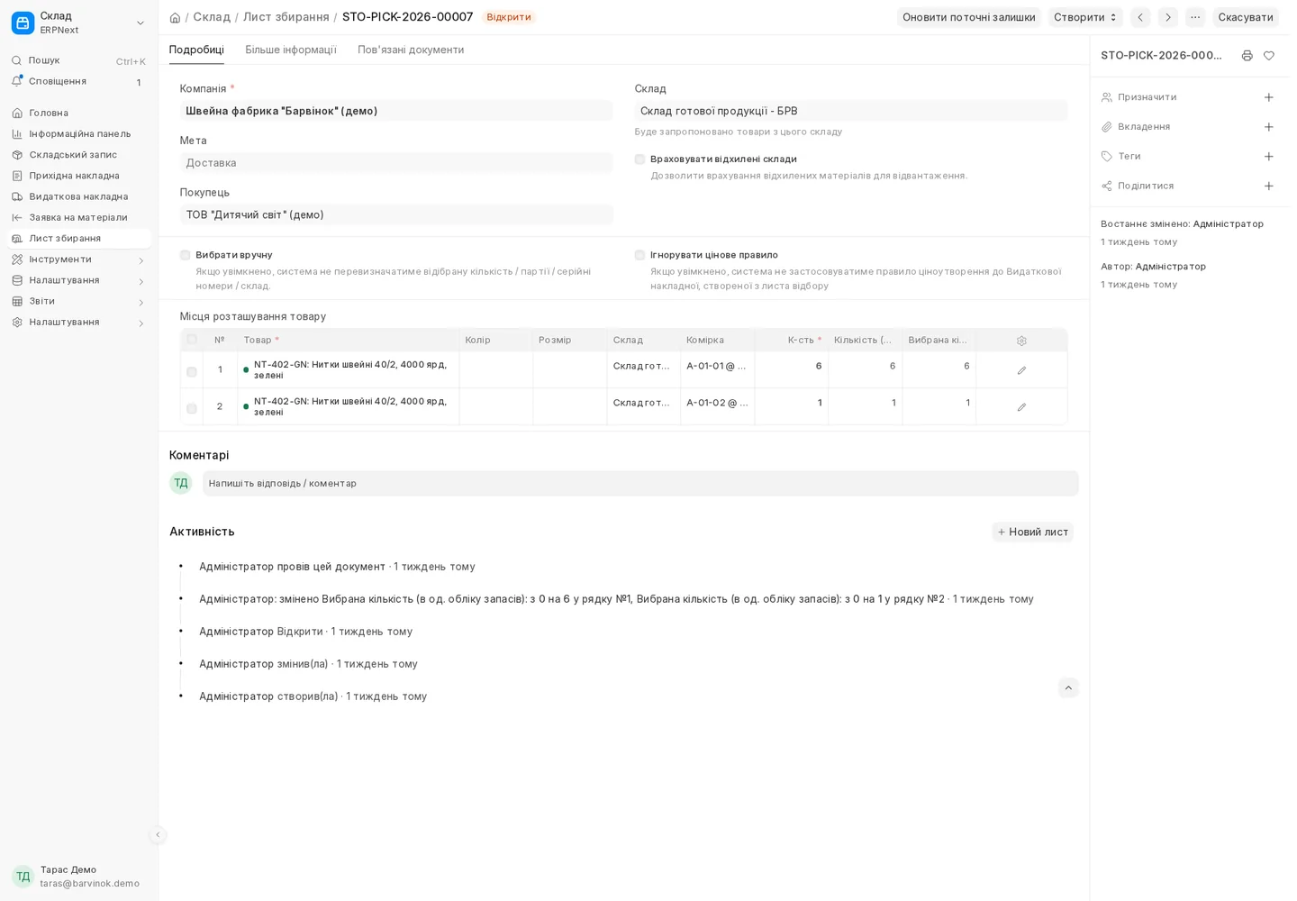
Task: Add attachment plus next to Вкладення
Action: 1268,127
